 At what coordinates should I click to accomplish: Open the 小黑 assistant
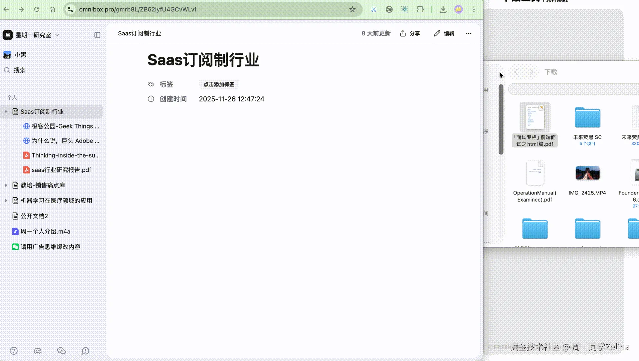coord(15,55)
